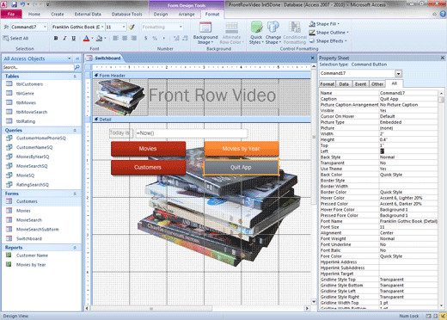Select the Movies button on form
447x320 pixels.
coord(148,149)
